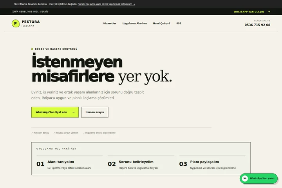Click the Haşere türü ve uygulama ihtiyacı text
282x188 pixels.
pyautogui.click(x=139, y=168)
